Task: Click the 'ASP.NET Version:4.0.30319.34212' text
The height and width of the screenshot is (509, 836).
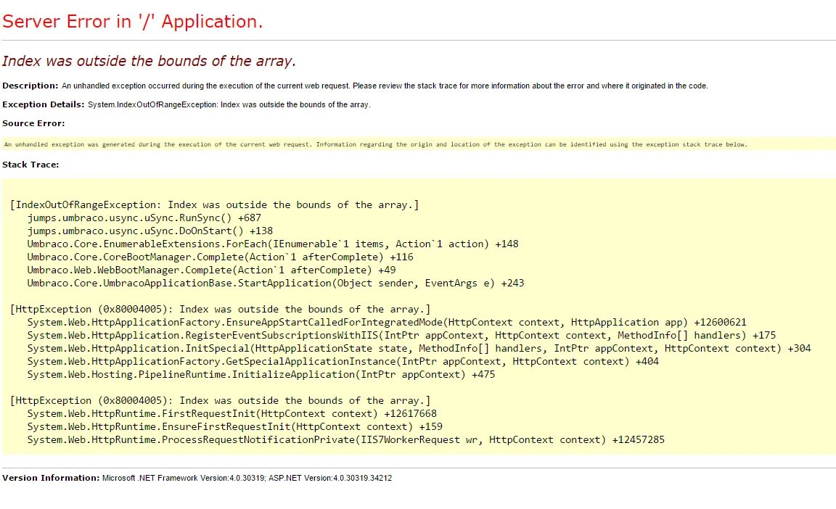Action: (x=330, y=478)
